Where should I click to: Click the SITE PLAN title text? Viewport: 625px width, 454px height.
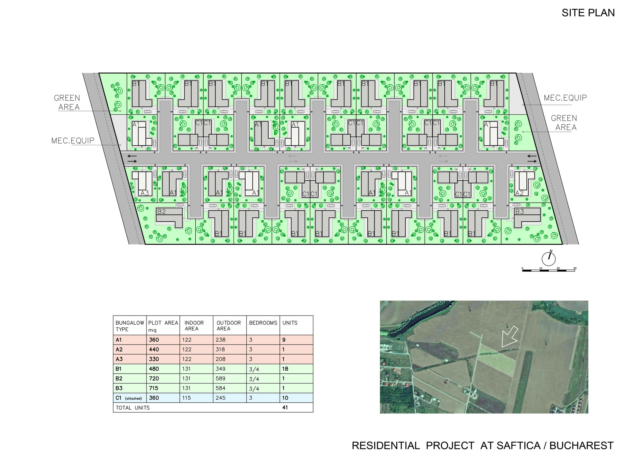[588, 13]
